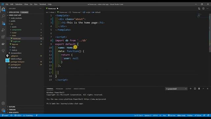Open the powershell terminal selector dropdown
211x119 pixels.
pos(176,89)
